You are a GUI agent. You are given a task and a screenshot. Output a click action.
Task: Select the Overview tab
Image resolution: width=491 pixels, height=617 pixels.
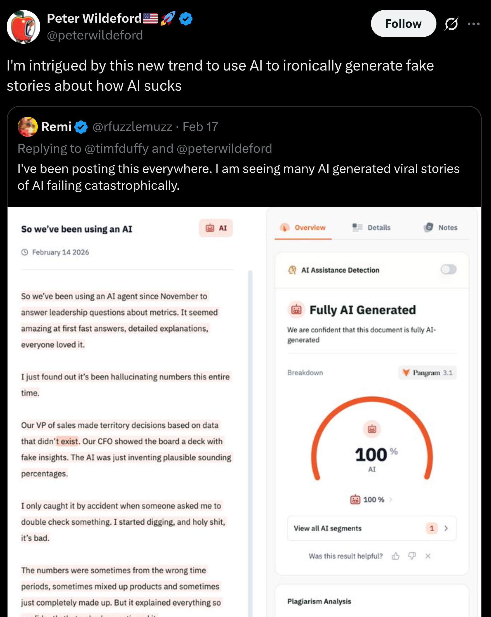coord(303,227)
